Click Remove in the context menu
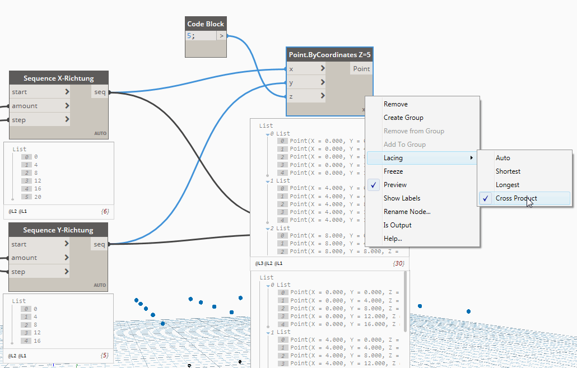Image resolution: width=577 pixels, height=368 pixels. pyautogui.click(x=395, y=104)
